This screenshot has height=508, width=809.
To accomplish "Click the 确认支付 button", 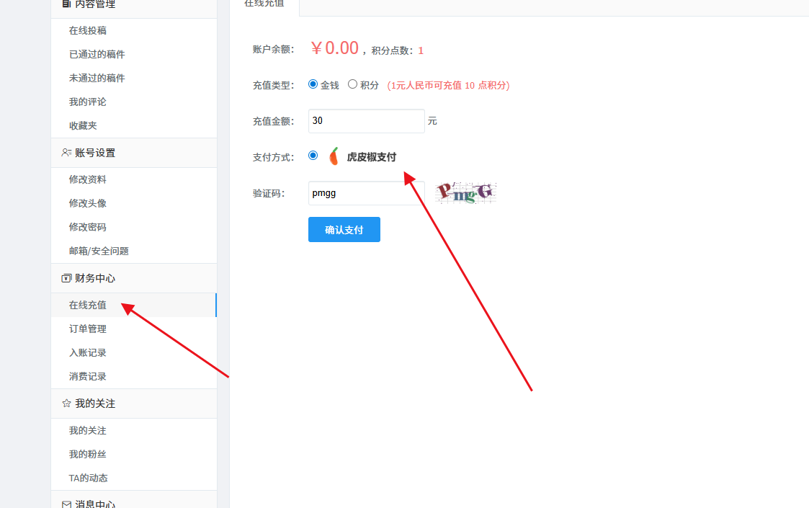I will [344, 230].
